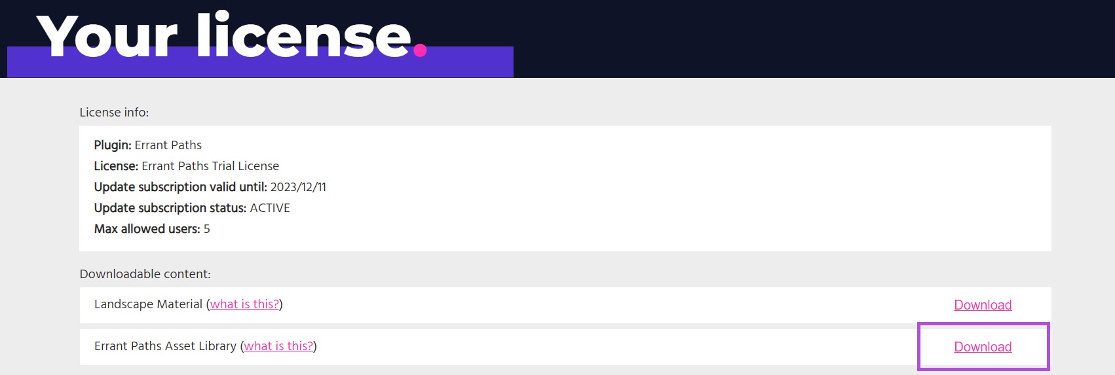
Task: Click the max users value 5
Action: 207,229
